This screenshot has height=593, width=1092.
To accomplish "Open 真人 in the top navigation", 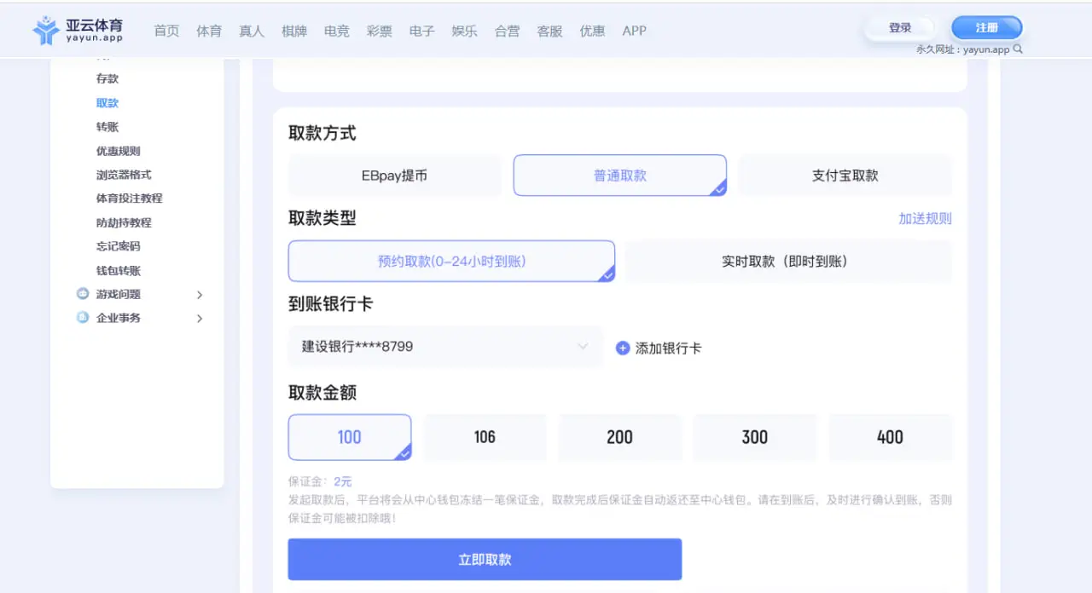I will pyautogui.click(x=252, y=31).
